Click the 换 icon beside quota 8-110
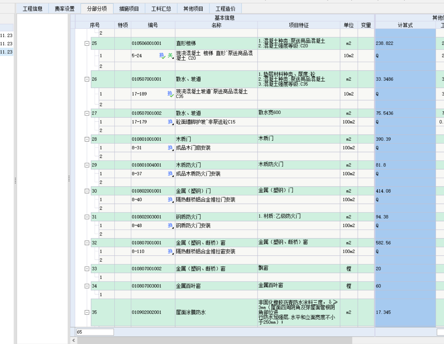This screenshot has width=444, height=344. point(170,251)
